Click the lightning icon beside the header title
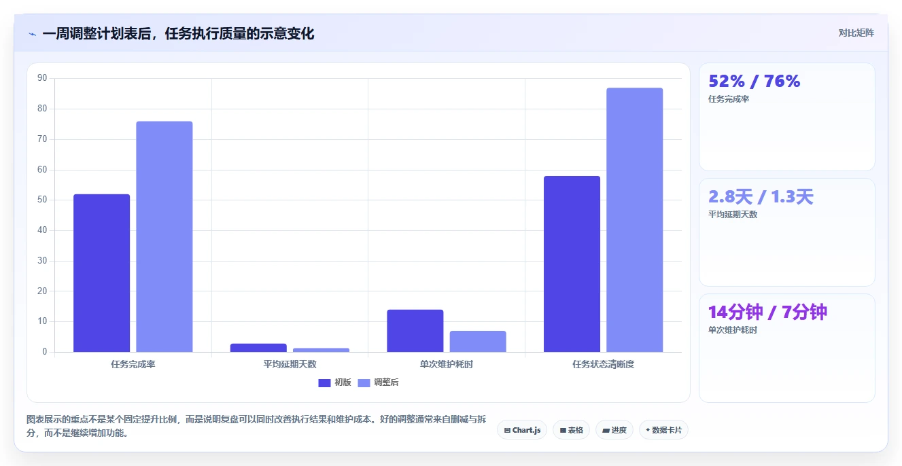Viewport: 902px width, 466px height. [32, 34]
